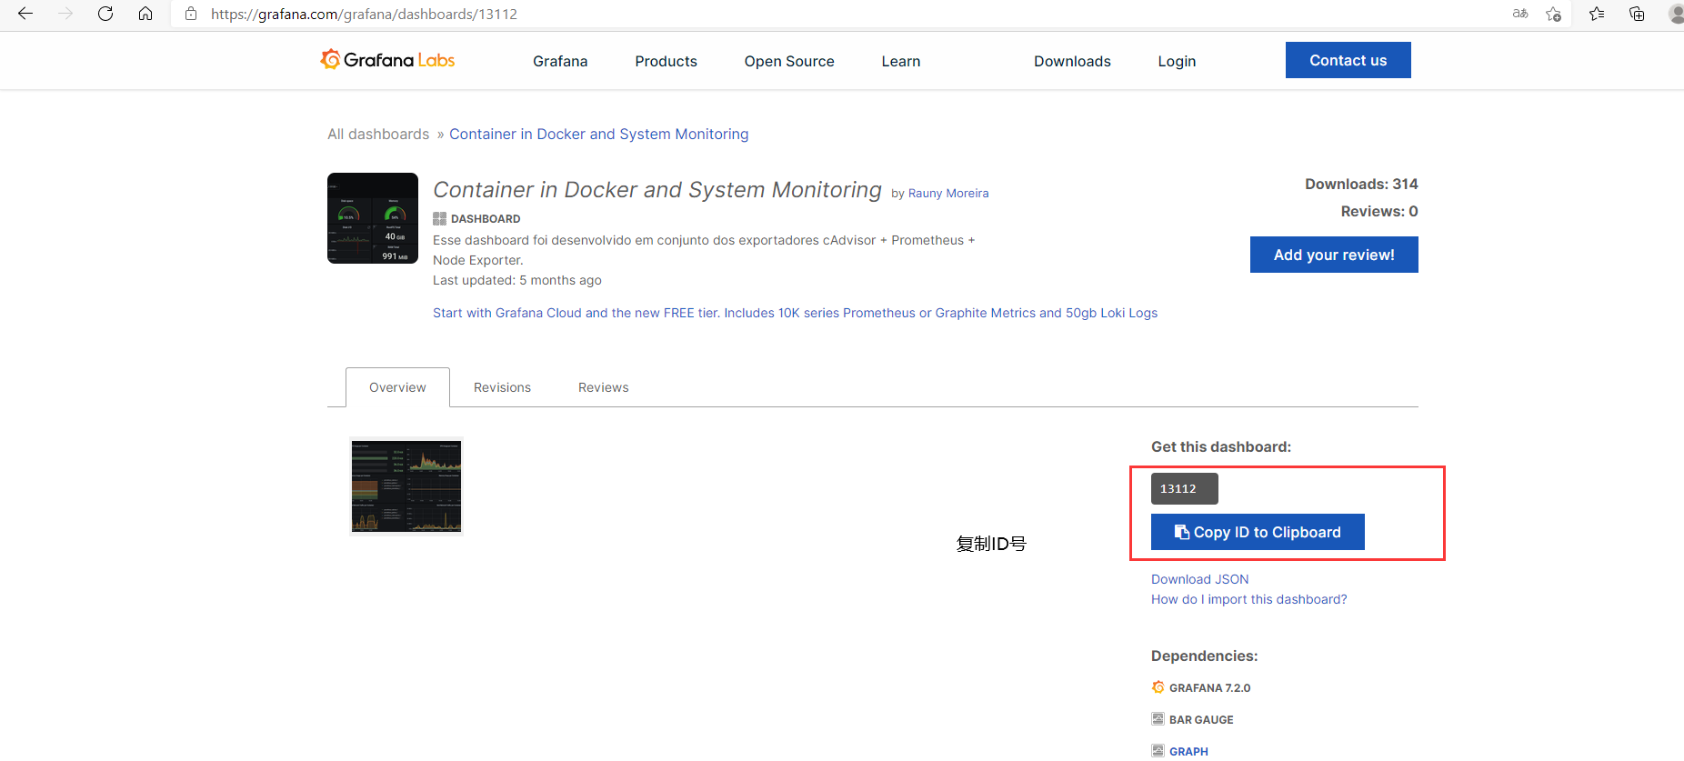Go back using the browser back arrow
Image resolution: width=1684 pixels, height=761 pixels.
25,14
